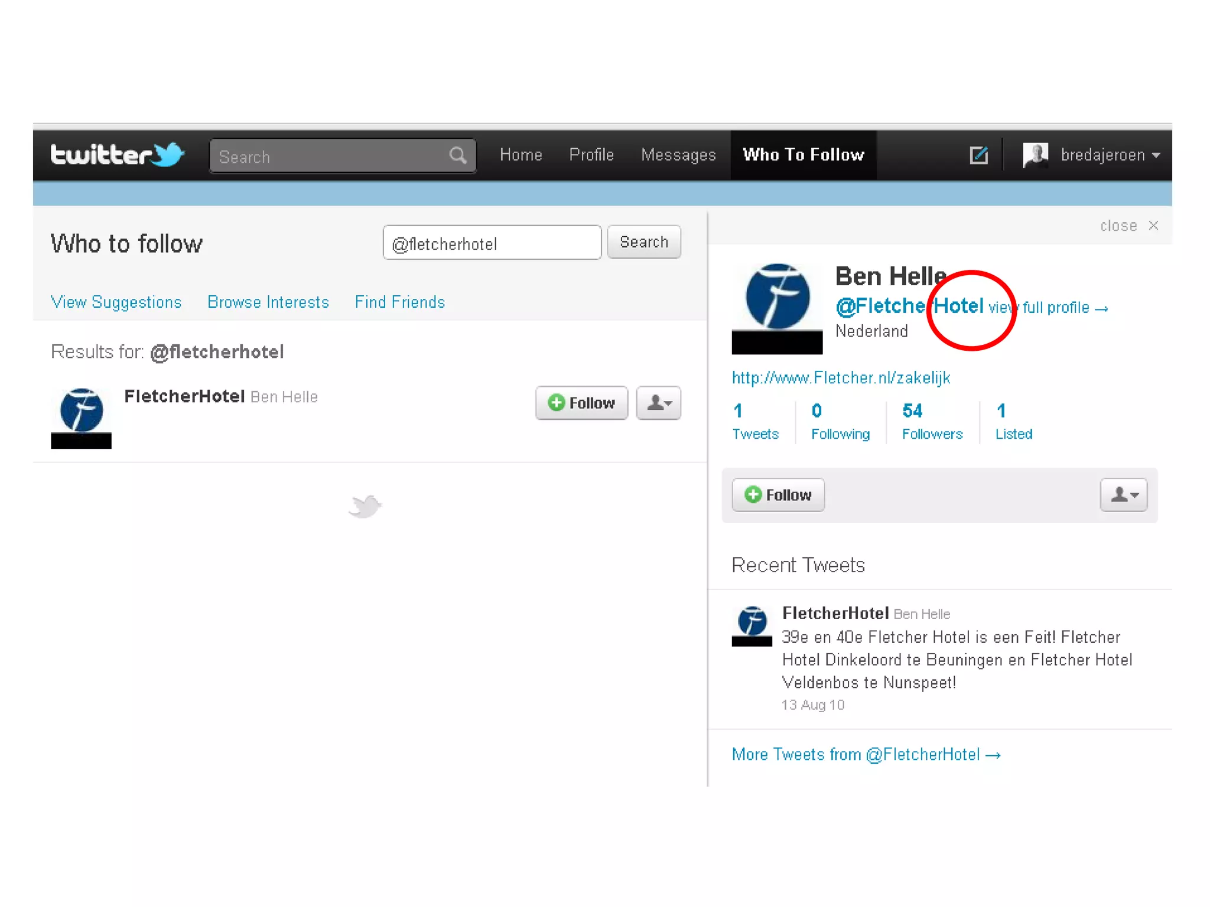
Task: Open the Messages menu item
Action: point(678,155)
